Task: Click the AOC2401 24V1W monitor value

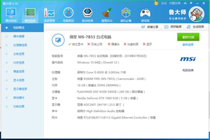Action: click(x=101, y=105)
